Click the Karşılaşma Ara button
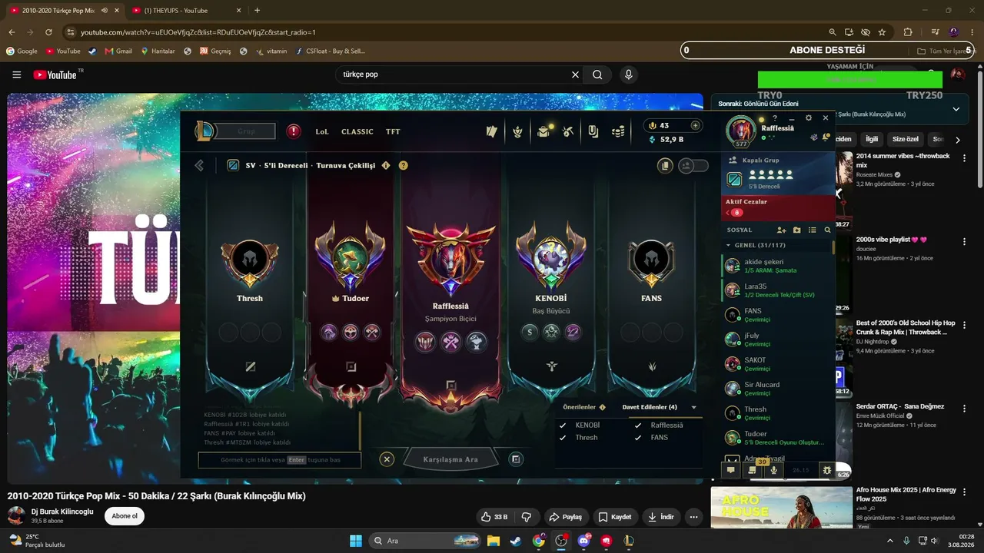Image resolution: width=984 pixels, height=553 pixels. (x=450, y=459)
